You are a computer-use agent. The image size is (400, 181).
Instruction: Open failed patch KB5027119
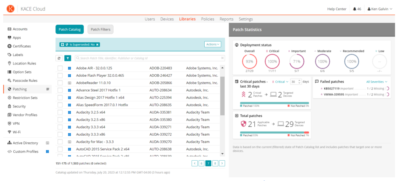(331, 88)
